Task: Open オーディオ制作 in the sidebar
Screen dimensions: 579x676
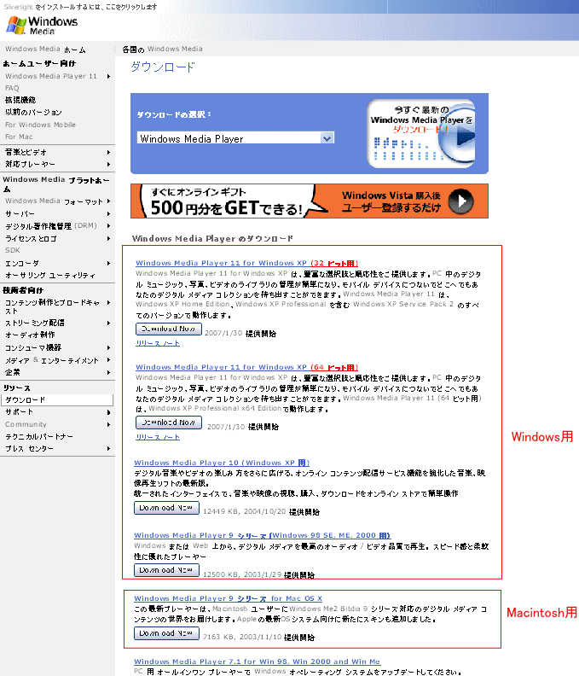Action: [30, 335]
